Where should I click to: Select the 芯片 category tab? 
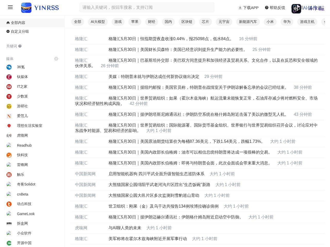[205, 22]
